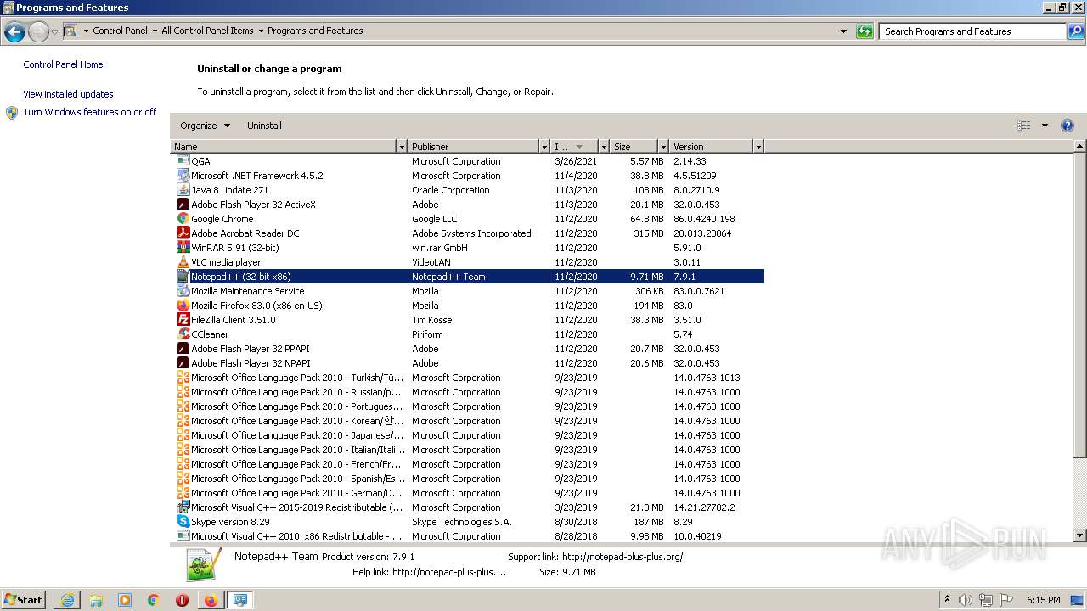1087x611 pixels.
Task: Click the Google Chrome program icon
Action: pyautogui.click(x=183, y=219)
